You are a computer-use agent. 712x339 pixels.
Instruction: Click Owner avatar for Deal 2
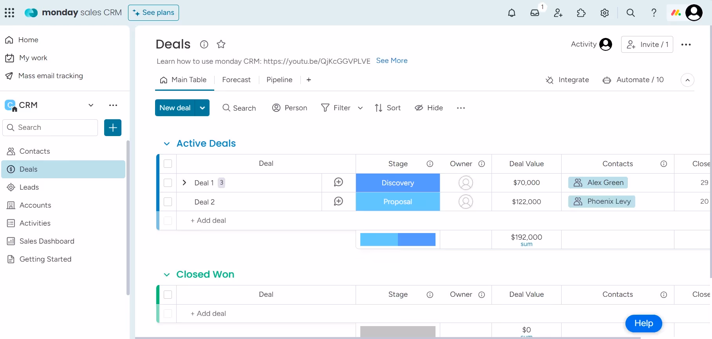[466, 202]
